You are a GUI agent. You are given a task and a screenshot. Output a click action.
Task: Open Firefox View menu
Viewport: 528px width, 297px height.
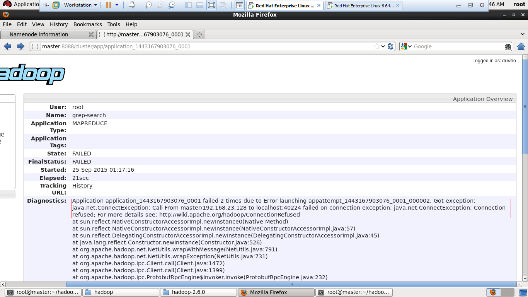(38, 24)
